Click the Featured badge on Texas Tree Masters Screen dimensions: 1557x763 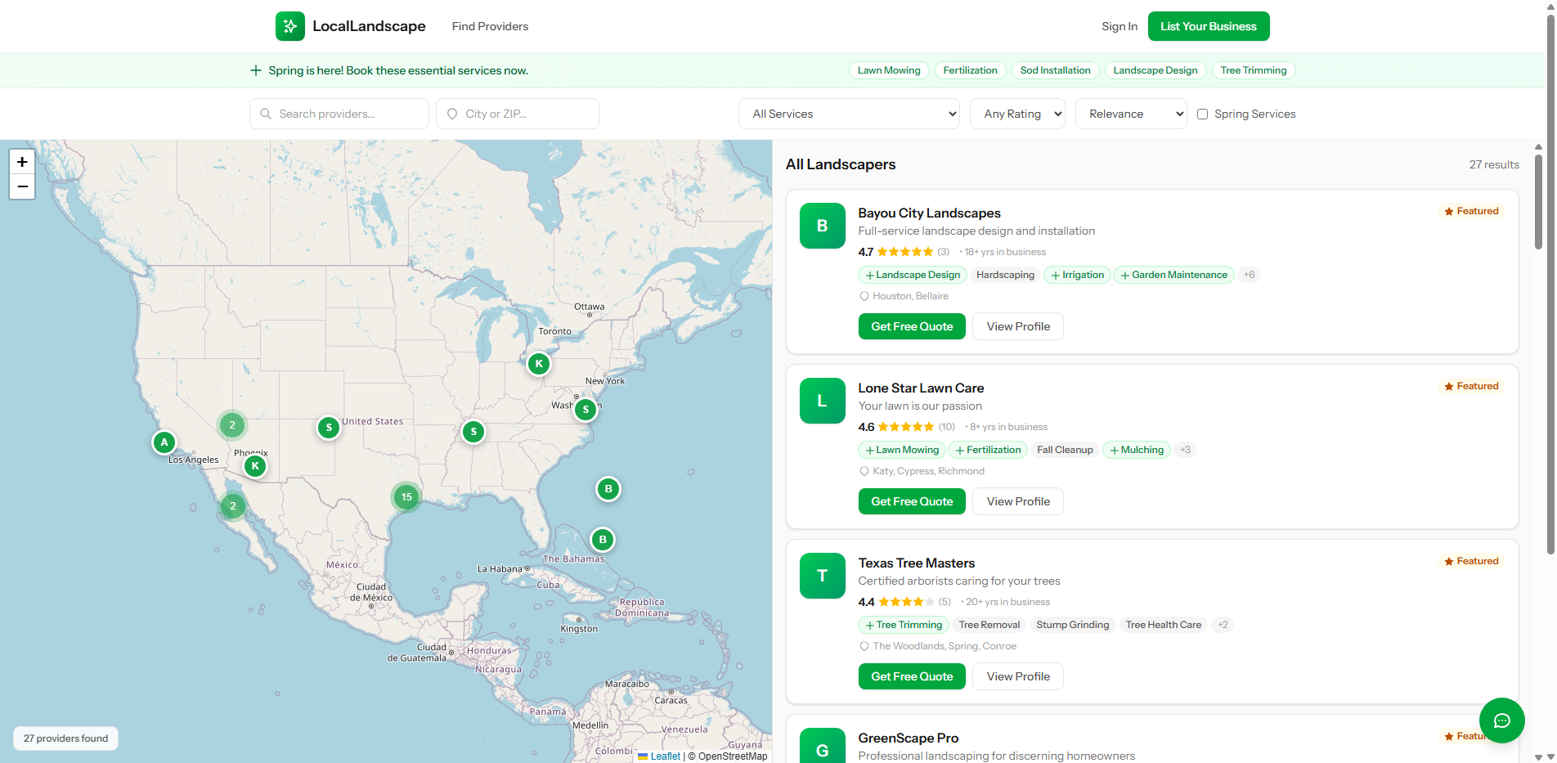pyautogui.click(x=1472, y=561)
